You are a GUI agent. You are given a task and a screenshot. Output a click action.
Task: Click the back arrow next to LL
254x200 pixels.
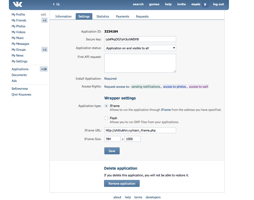[x=54, y=4]
